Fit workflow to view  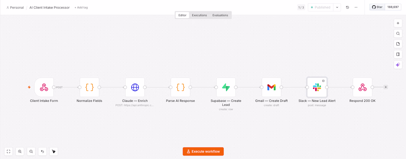coord(8,152)
